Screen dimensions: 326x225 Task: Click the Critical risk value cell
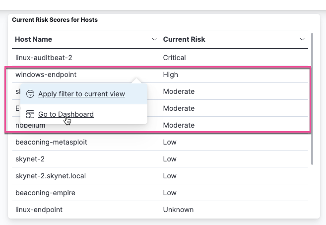coord(175,58)
